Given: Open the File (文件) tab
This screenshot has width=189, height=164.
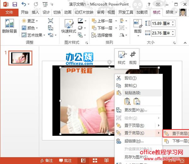Looking at the screenshot, I should (x=9, y=12).
